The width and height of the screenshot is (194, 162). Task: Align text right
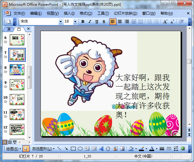click(127, 22)
